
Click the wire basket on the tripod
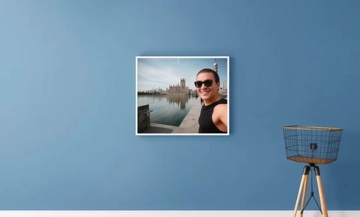coord(312,145)
